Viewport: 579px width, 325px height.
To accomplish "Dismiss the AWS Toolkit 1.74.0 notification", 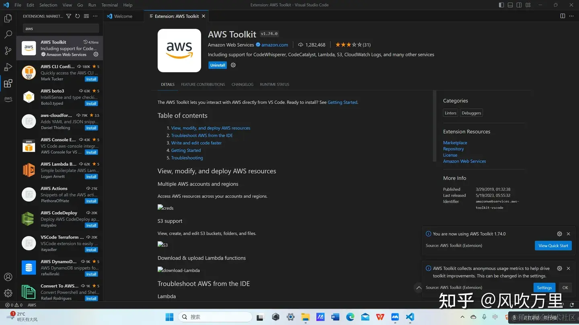I will 568,234.
